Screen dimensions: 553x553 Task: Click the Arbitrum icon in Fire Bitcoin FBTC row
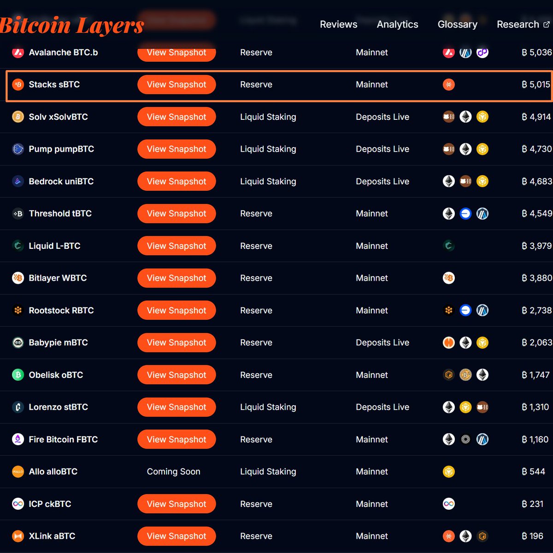coord(482,440)
